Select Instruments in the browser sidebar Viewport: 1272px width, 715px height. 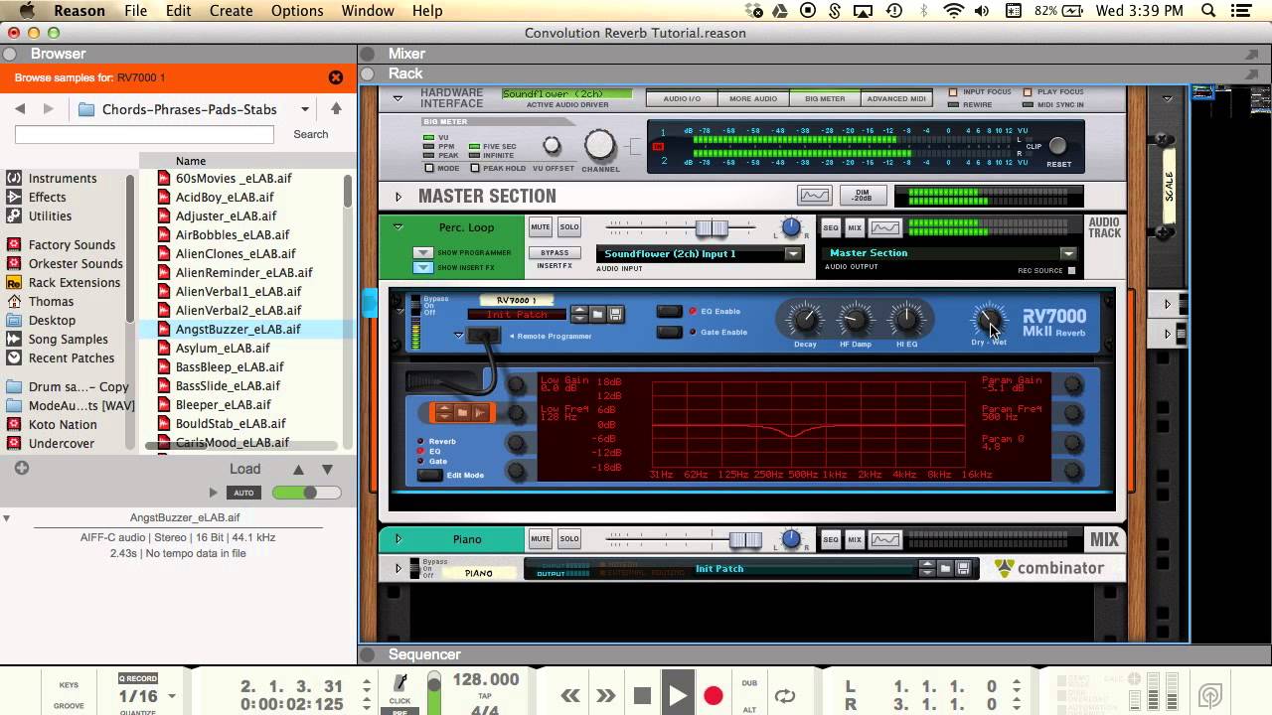[63, 179]
